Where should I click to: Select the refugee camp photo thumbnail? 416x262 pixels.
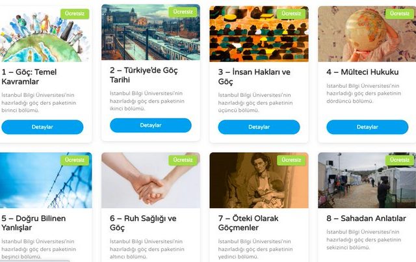coord(367,180)
